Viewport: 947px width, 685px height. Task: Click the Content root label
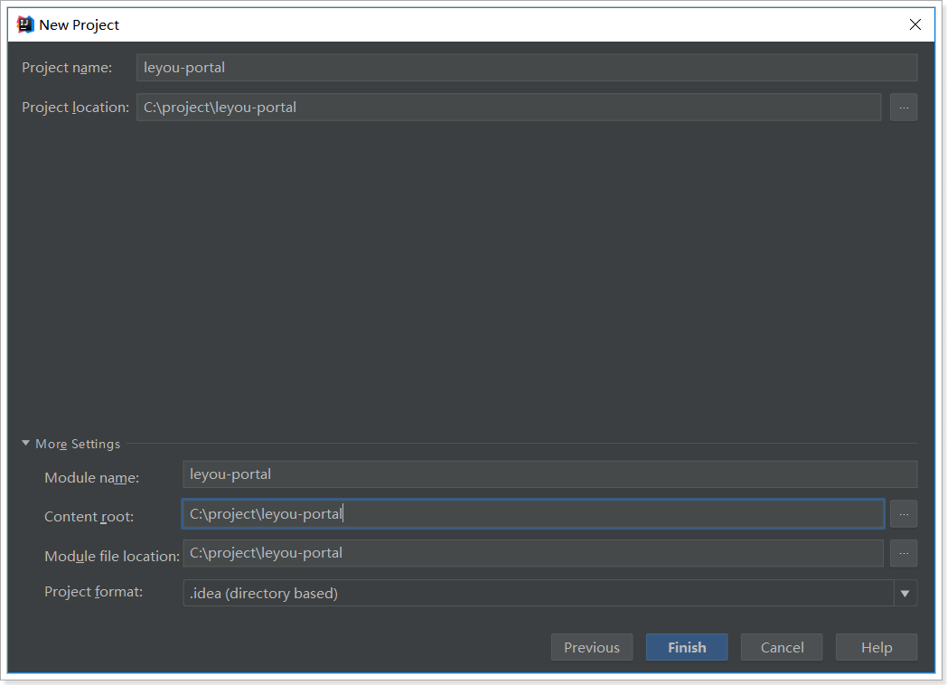click(x=89, y=517)
